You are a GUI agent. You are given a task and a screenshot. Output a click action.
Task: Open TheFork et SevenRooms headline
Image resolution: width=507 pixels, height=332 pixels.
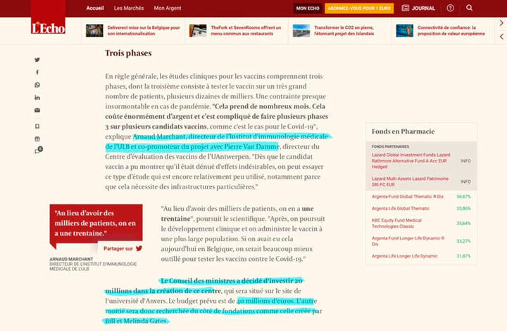[x=246, y=31]
